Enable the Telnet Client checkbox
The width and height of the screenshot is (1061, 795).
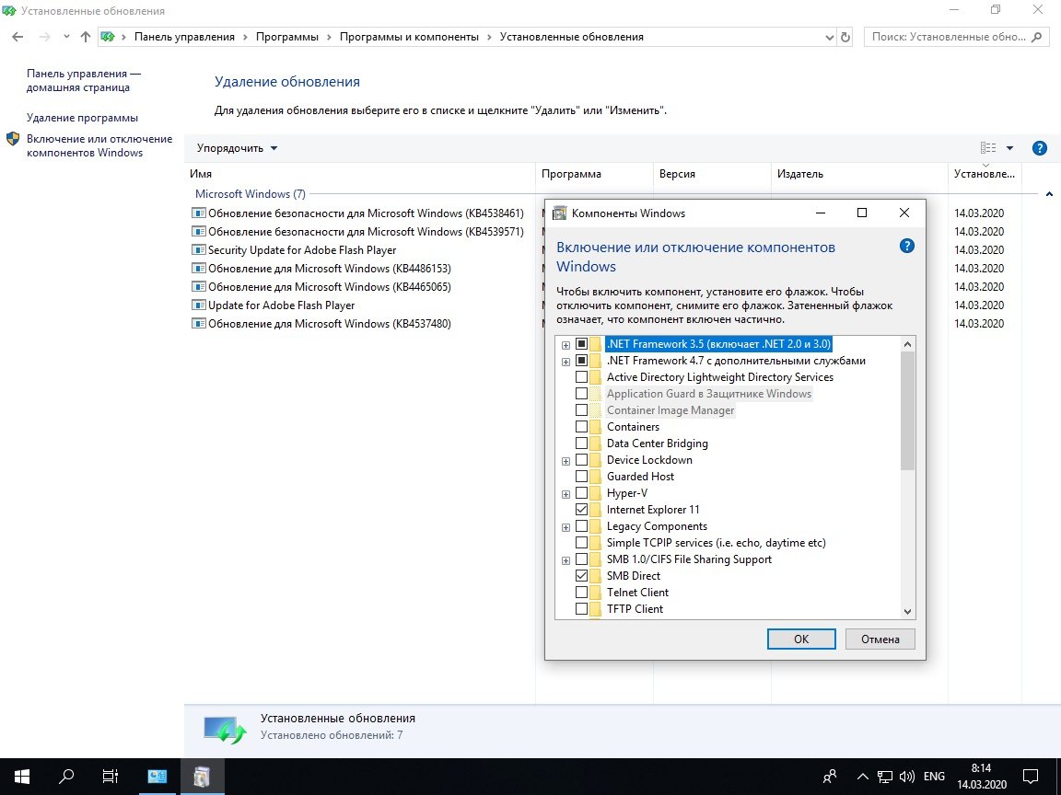pos(581,593)
